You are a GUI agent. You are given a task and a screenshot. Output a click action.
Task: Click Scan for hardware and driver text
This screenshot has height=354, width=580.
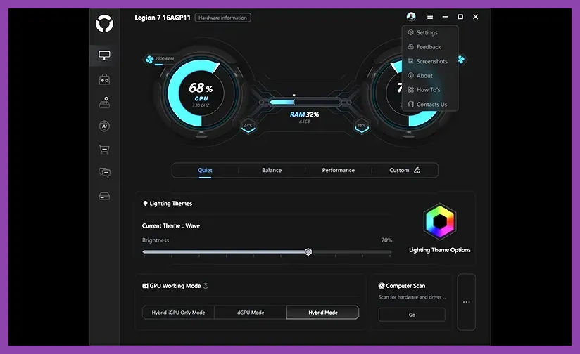click(412, 297)
